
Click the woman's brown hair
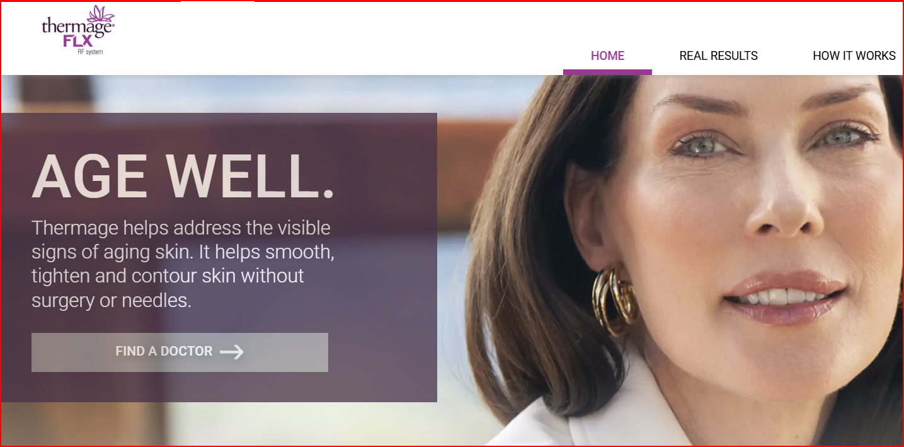[523, 284]
